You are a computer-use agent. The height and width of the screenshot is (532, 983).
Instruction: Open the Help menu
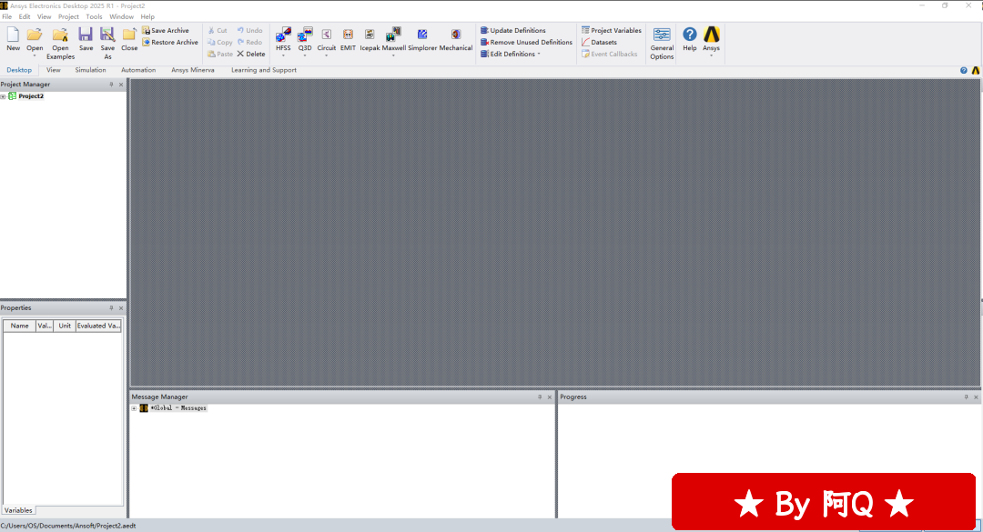tap(147, 17)
